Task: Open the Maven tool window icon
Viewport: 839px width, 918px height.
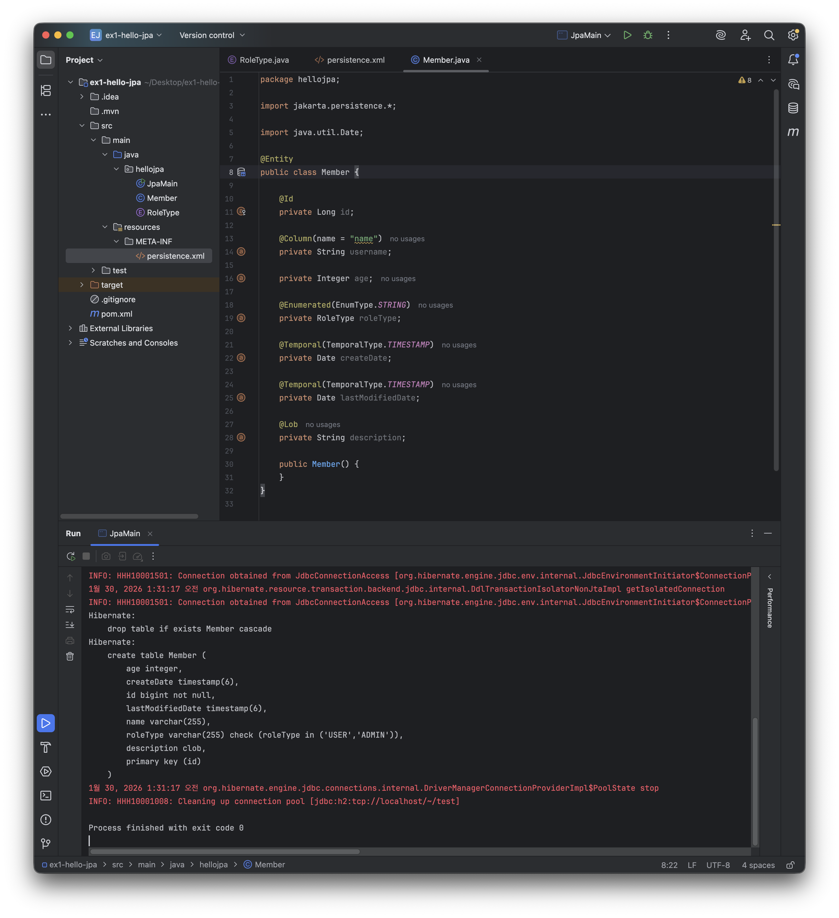Action: (793, 132)
